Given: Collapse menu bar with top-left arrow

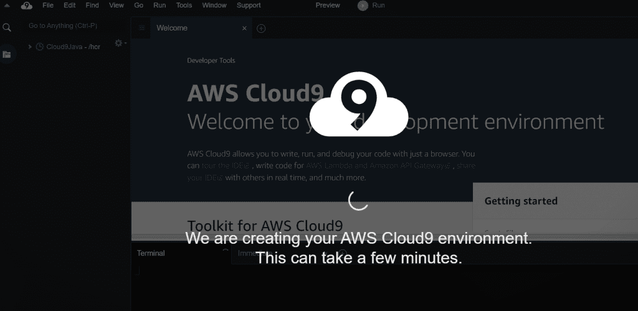Looking at the screenshot, I should [x=7, y=6].
